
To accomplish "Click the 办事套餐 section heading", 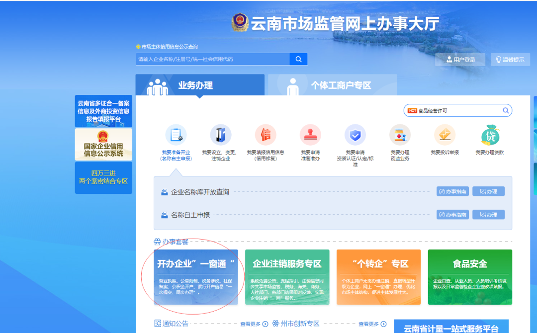I will [176, 242].
